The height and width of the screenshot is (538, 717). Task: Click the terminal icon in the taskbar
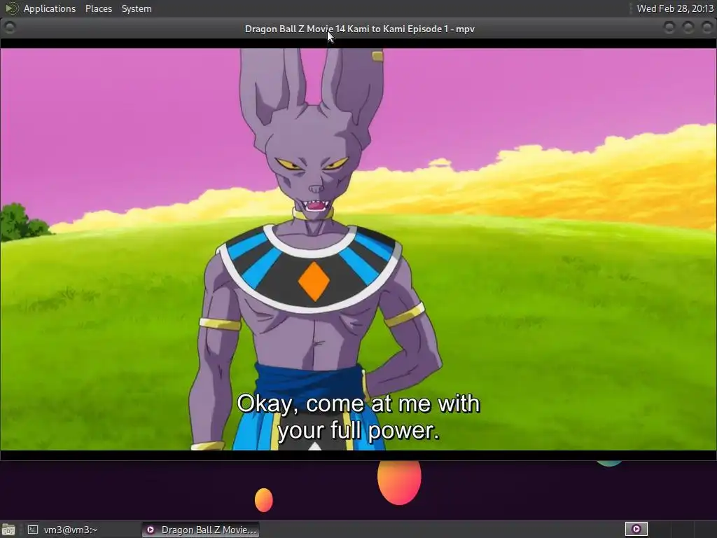point(32,530)
